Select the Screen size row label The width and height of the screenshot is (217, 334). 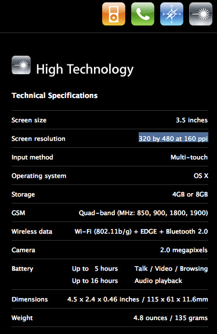coord(29,120)
